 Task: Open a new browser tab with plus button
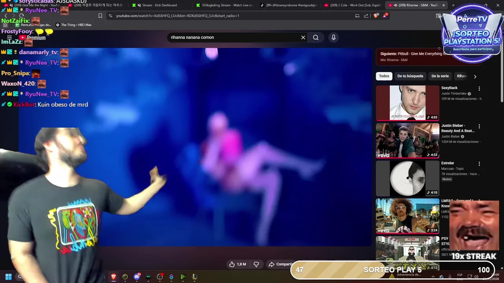click(453, 5)
